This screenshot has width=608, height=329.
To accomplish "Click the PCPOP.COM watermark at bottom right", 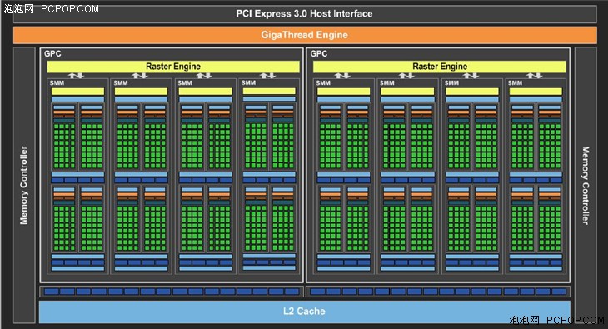I will click(576, 320).
